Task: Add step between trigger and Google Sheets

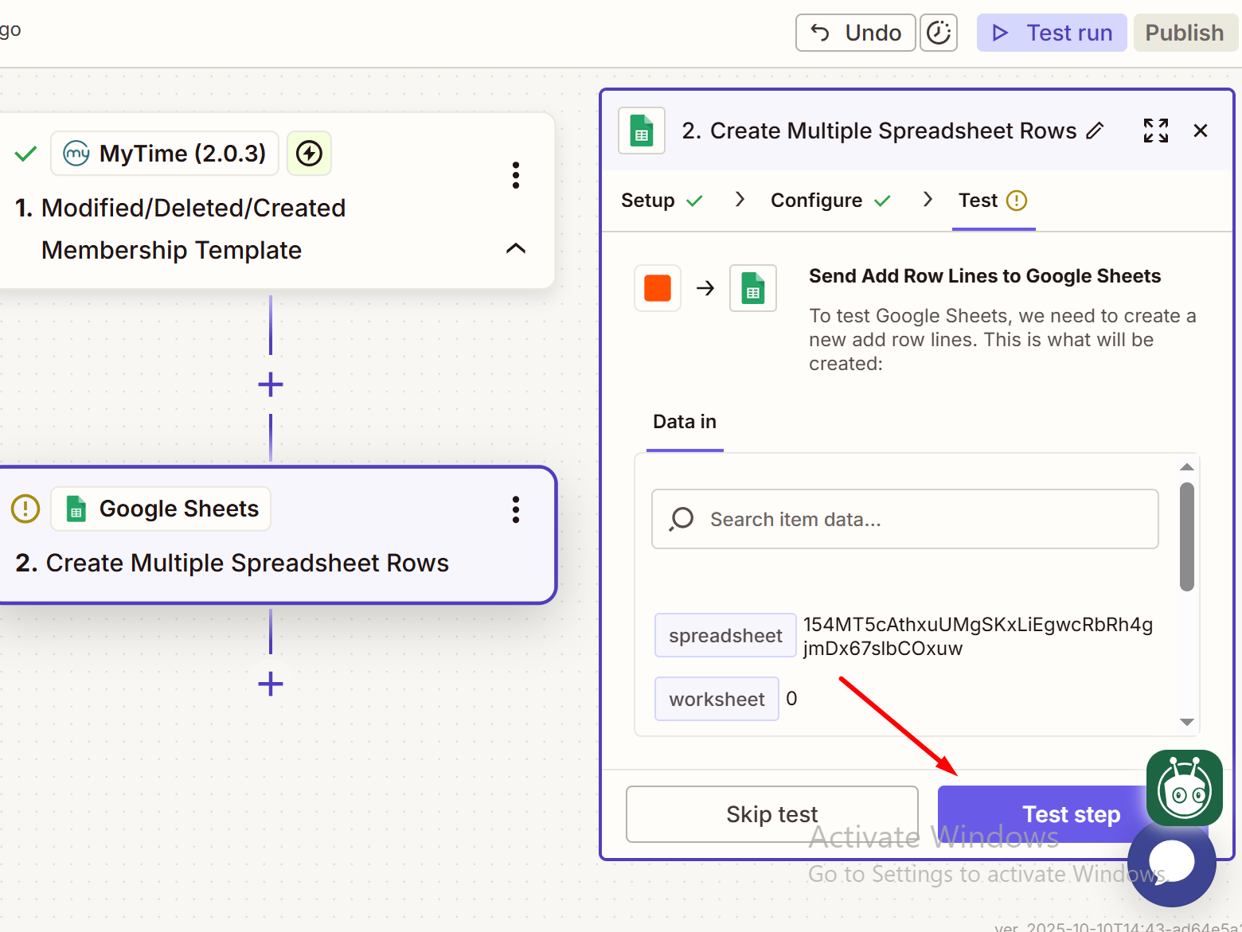Action: click(x=271, y=384)
